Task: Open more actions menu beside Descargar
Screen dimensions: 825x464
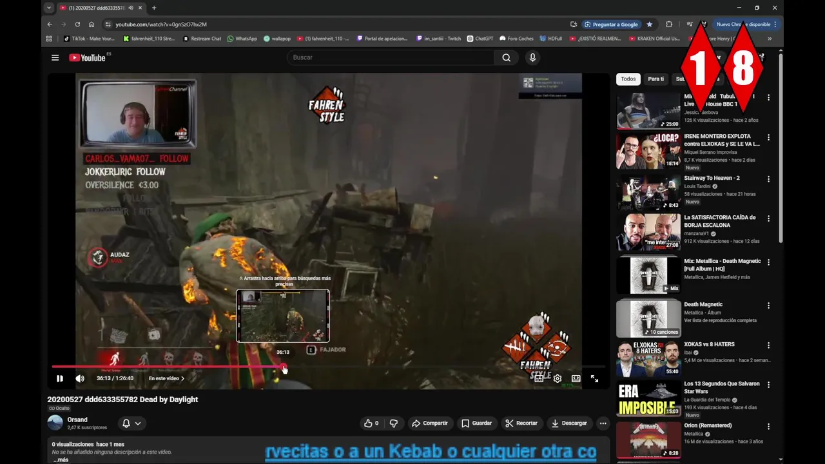Action: tap(603, 423)
